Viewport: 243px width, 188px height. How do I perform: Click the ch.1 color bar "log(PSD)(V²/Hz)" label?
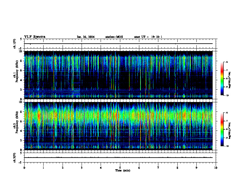click(x=229, y=80)
